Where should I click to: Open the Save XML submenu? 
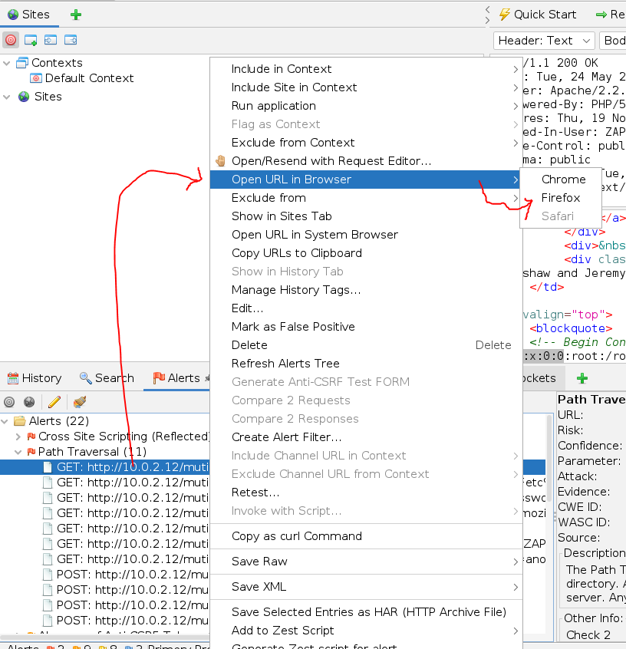366,587
